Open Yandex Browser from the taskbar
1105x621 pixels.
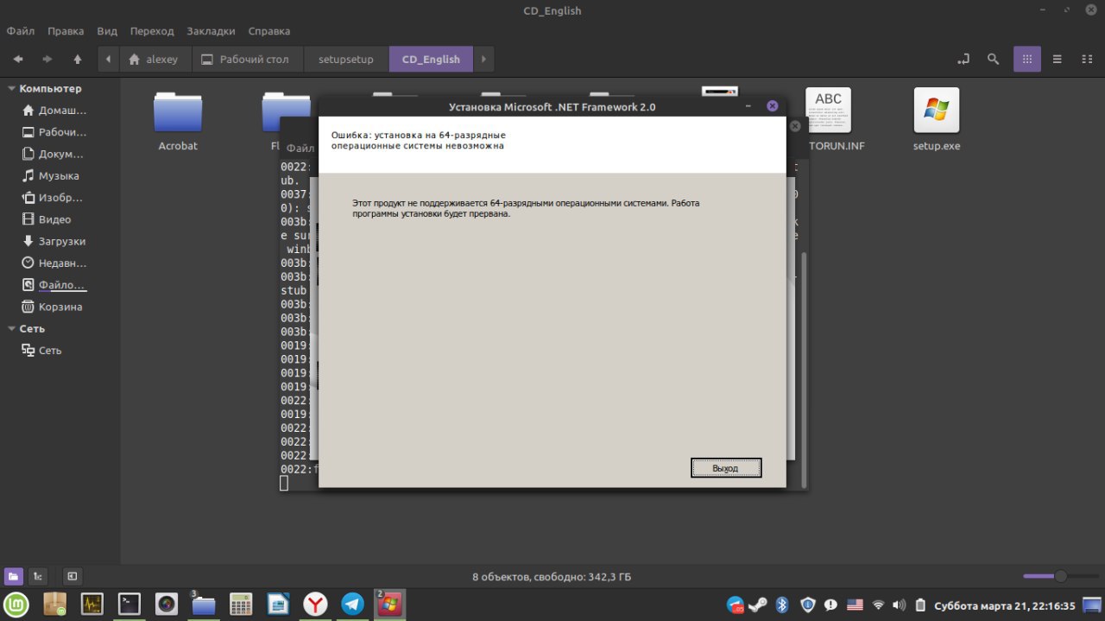click(315, 604)
